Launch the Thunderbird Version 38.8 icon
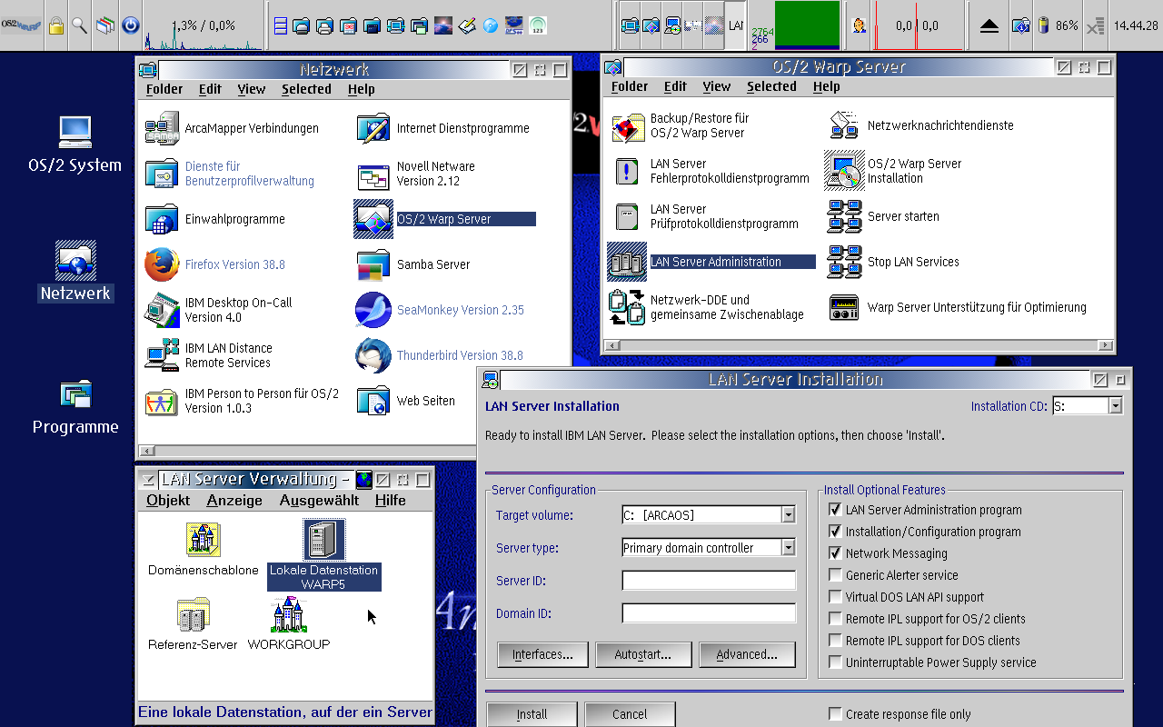Viewport: 1163px width, 727px height. point(373,355)
